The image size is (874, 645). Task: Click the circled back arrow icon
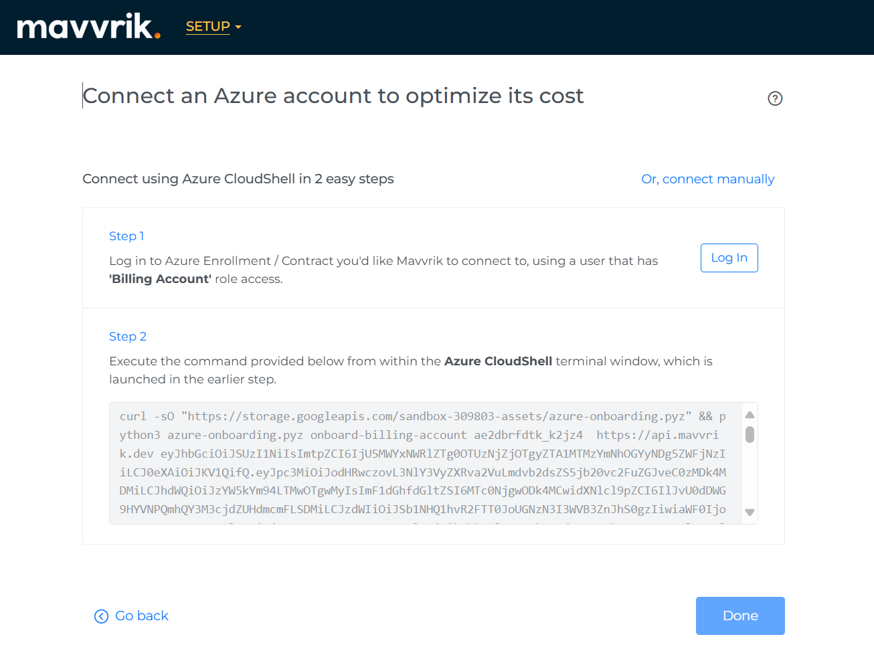click(101, 616)
